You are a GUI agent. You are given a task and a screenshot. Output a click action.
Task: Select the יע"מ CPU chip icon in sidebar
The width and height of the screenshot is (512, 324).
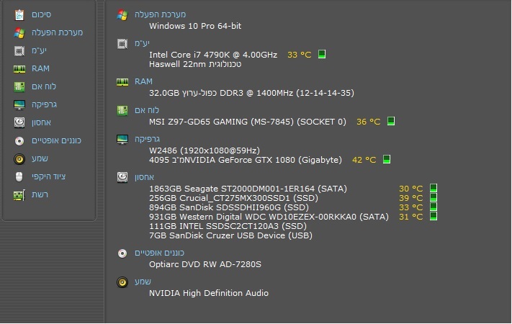(x=19, y=50)
